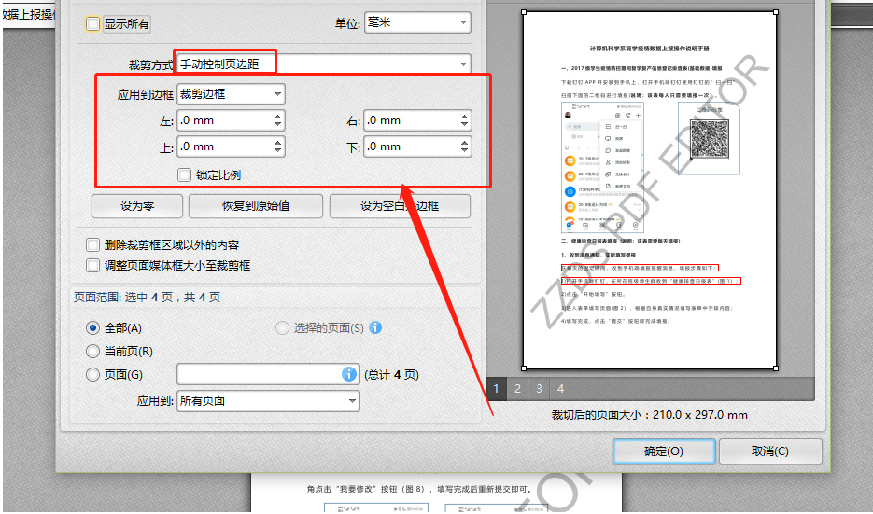This screenshot has width=873, height=514.
Task: Select the 页面(G) radio button
Action: coord(93,375)
